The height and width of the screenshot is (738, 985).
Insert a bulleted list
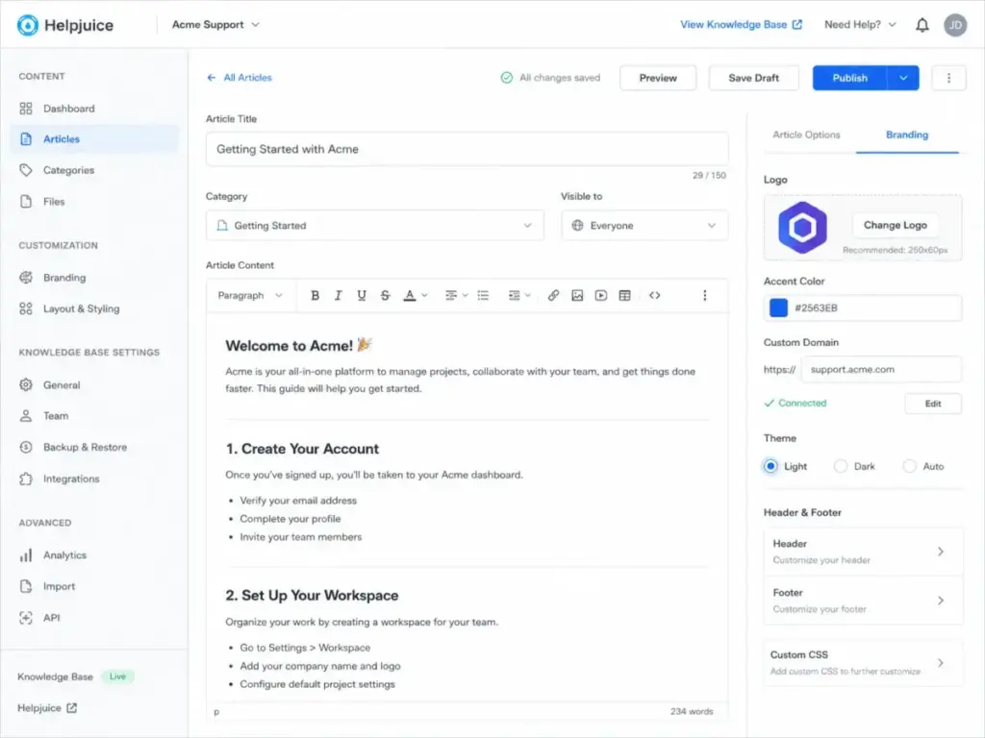[x=483, y=296]
